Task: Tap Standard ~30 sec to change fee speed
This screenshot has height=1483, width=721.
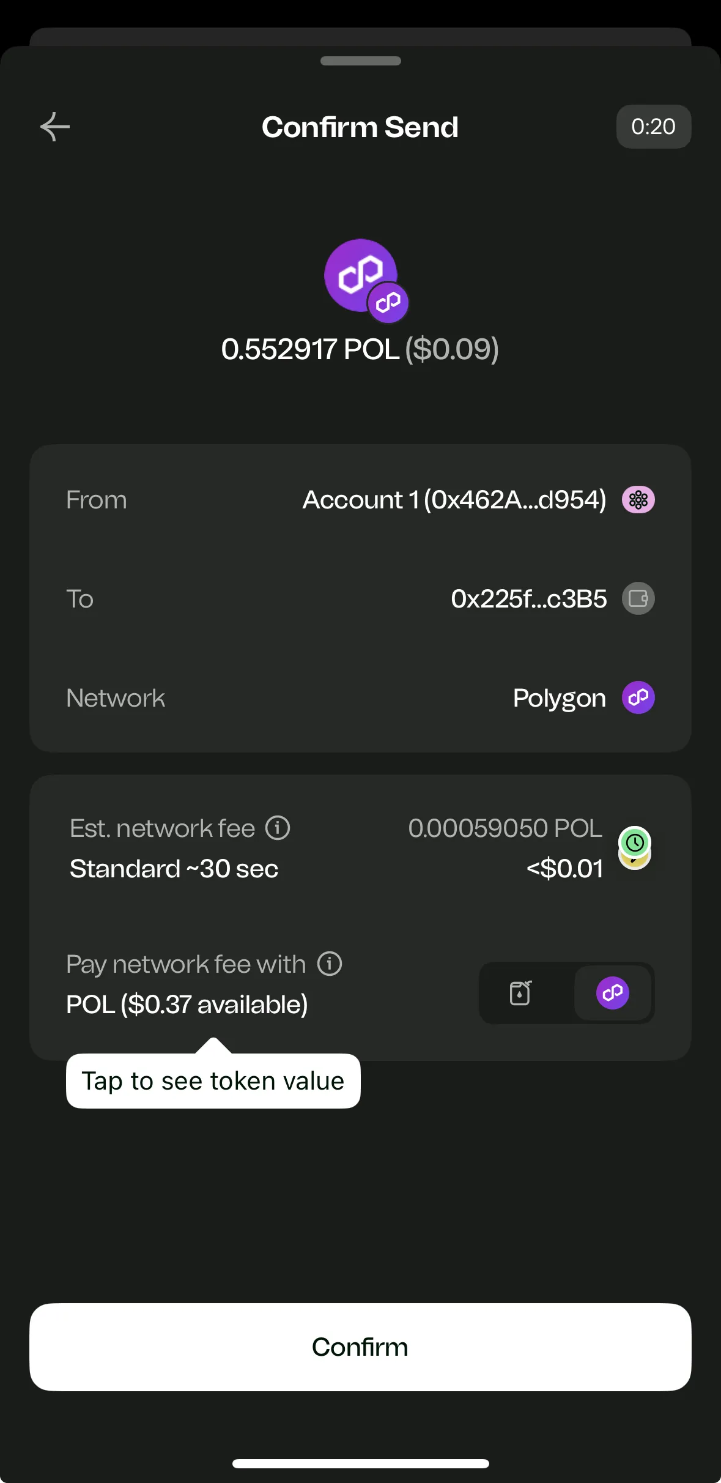Action: [x=174, y=868]
